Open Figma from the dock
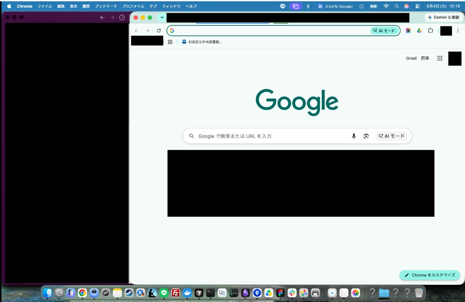Screen dimensions: 465x302 pos(280,293)
